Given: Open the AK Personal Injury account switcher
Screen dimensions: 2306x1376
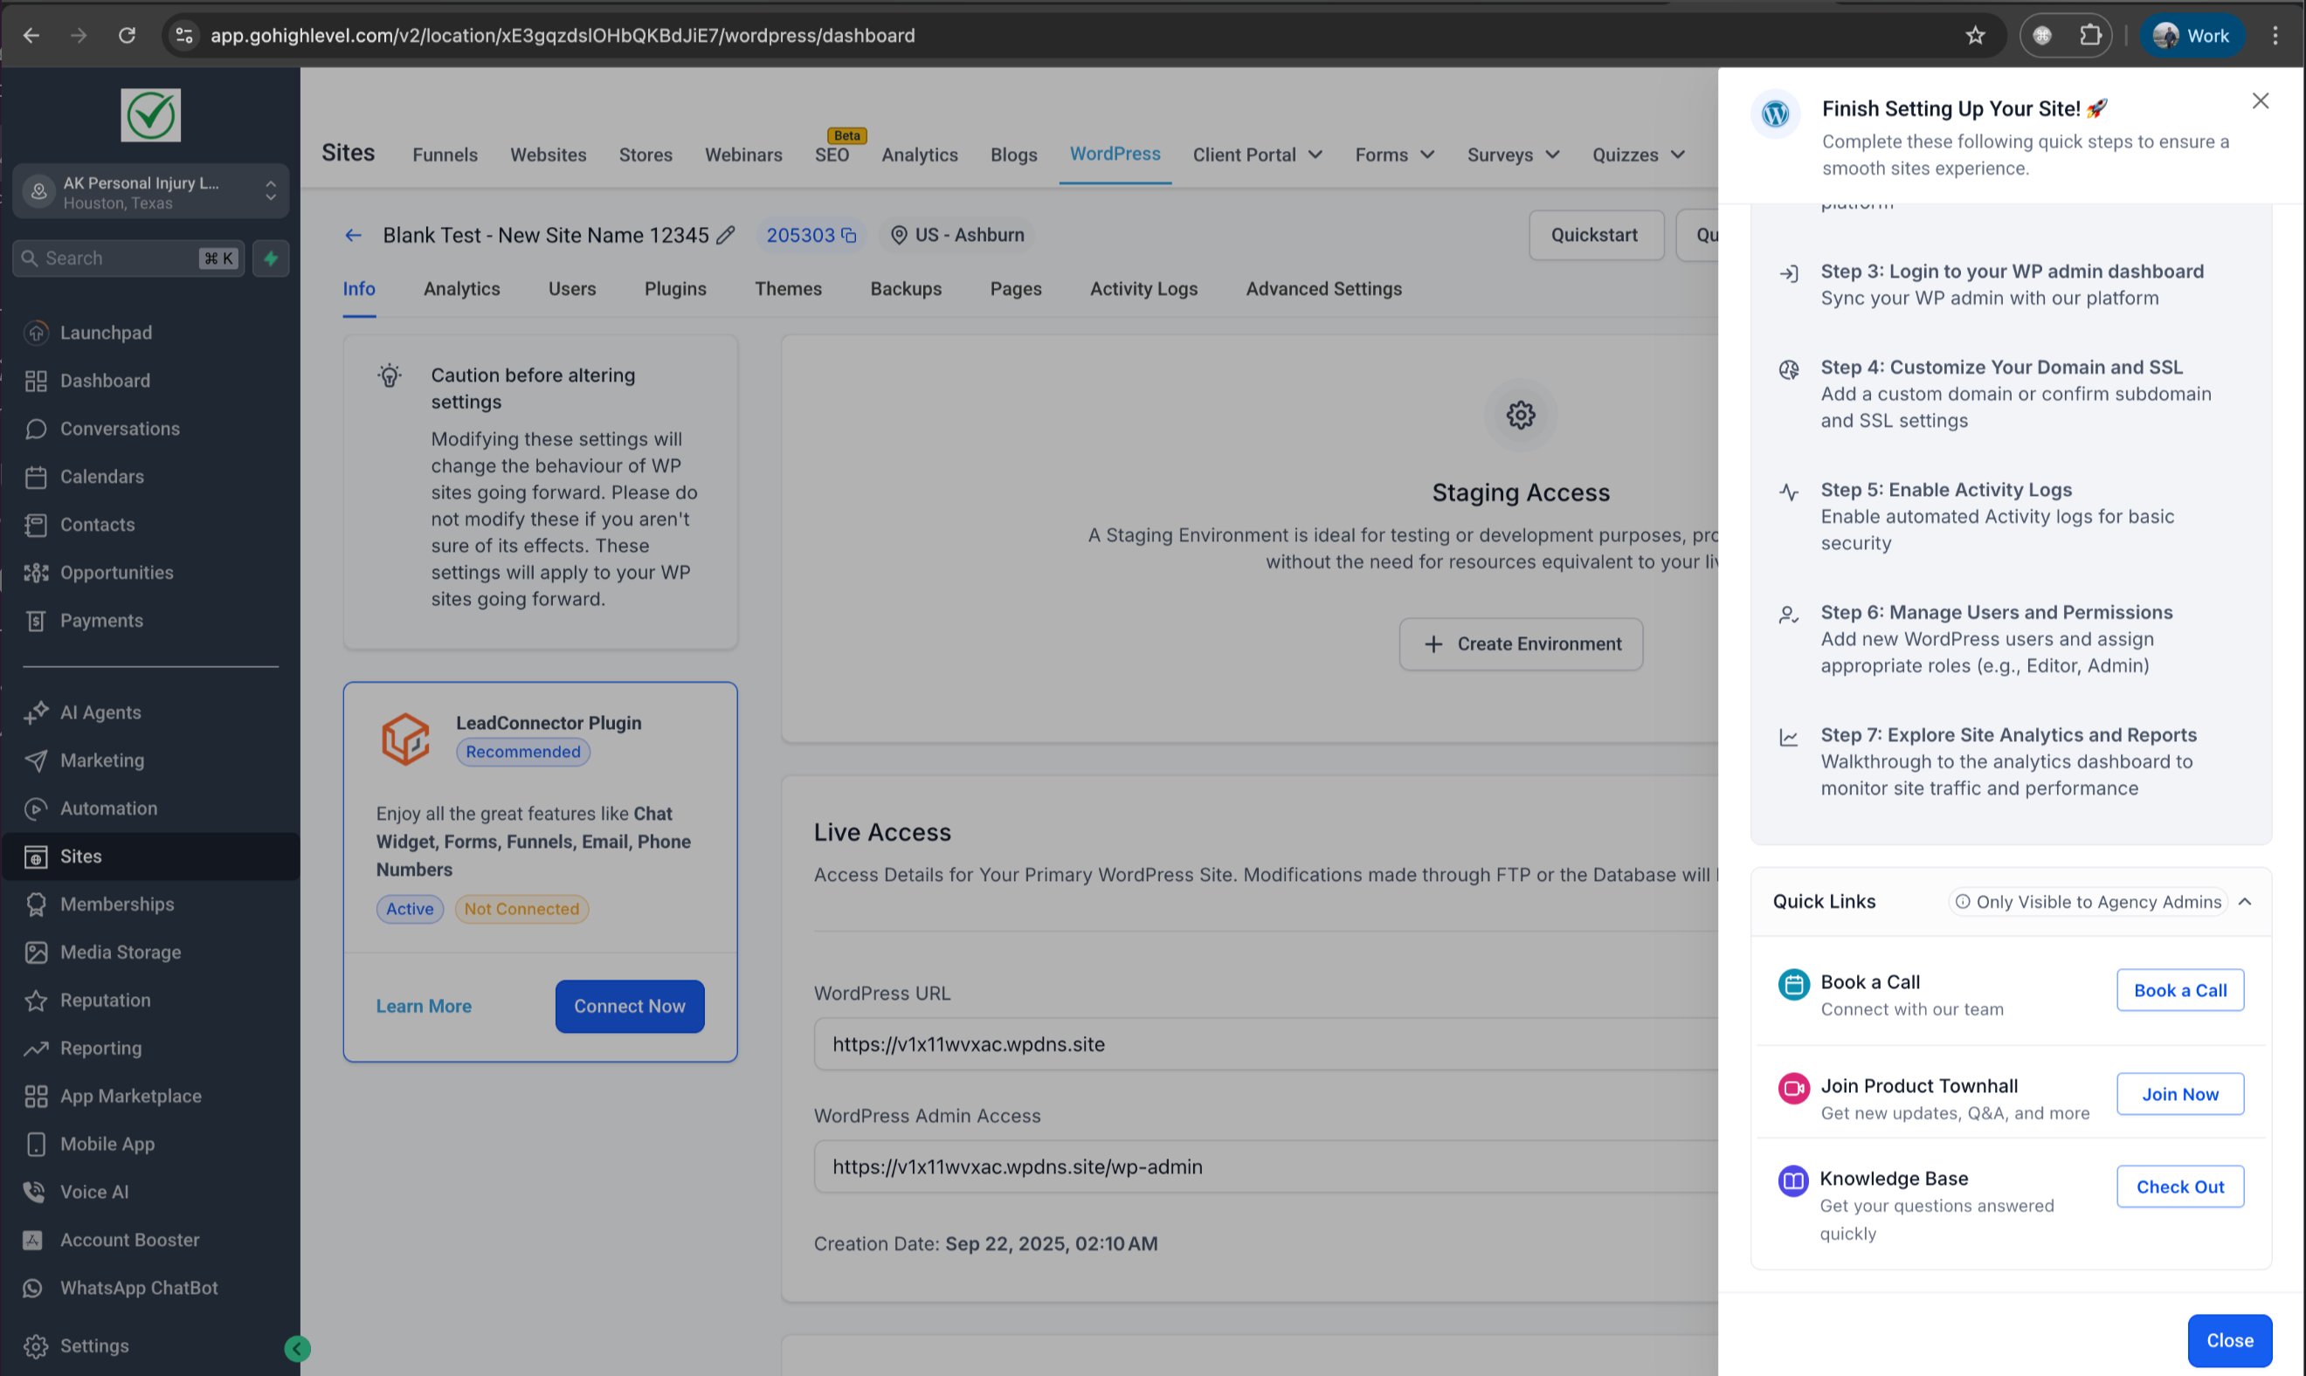Looking at the screenshot, I should click(x=150, y=192).
